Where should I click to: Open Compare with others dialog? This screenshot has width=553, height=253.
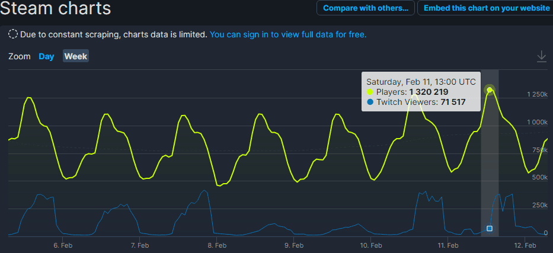click(x=365, y=8)
